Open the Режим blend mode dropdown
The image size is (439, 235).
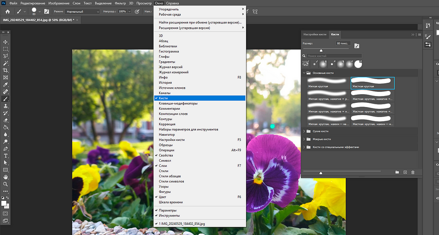tap(83, 11)
